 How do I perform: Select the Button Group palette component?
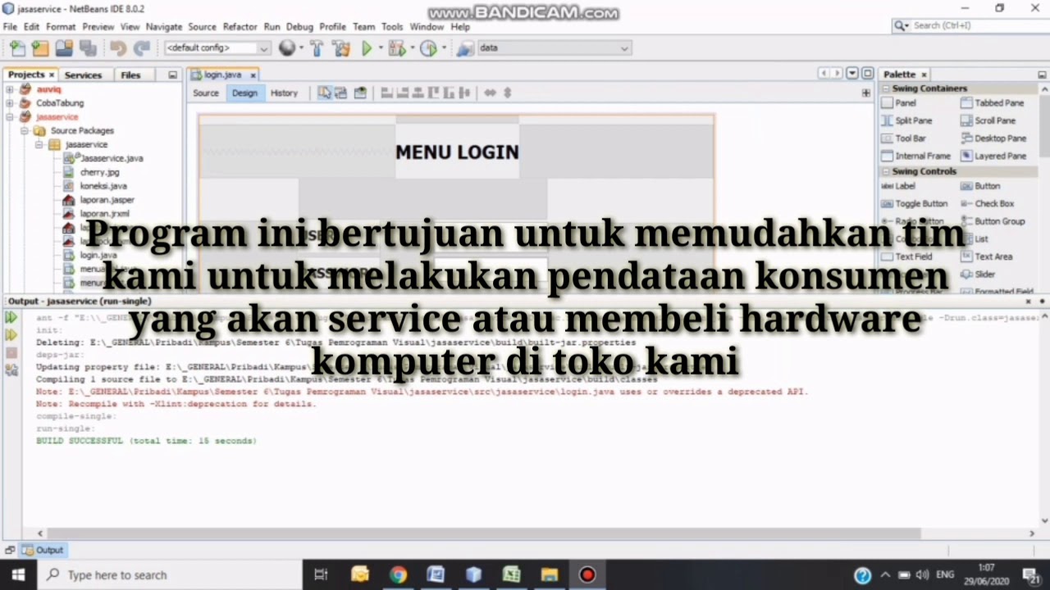993,221
